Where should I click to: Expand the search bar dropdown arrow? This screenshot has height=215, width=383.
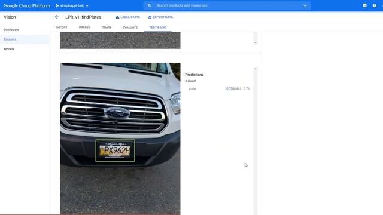(x=305, y=5)
